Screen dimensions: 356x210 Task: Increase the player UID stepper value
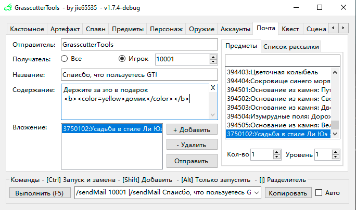[x=213, y=57]
